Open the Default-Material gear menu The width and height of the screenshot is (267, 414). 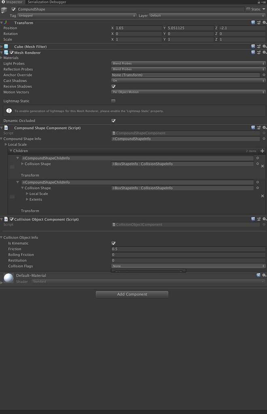pos(265,275)
